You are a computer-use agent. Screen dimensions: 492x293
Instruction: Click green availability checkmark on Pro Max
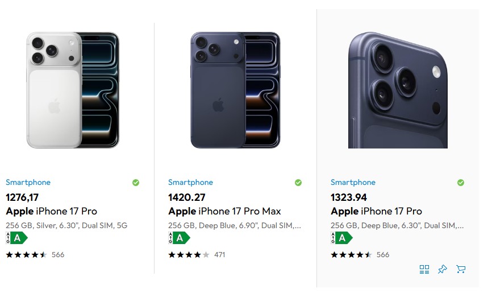(298, 183)
